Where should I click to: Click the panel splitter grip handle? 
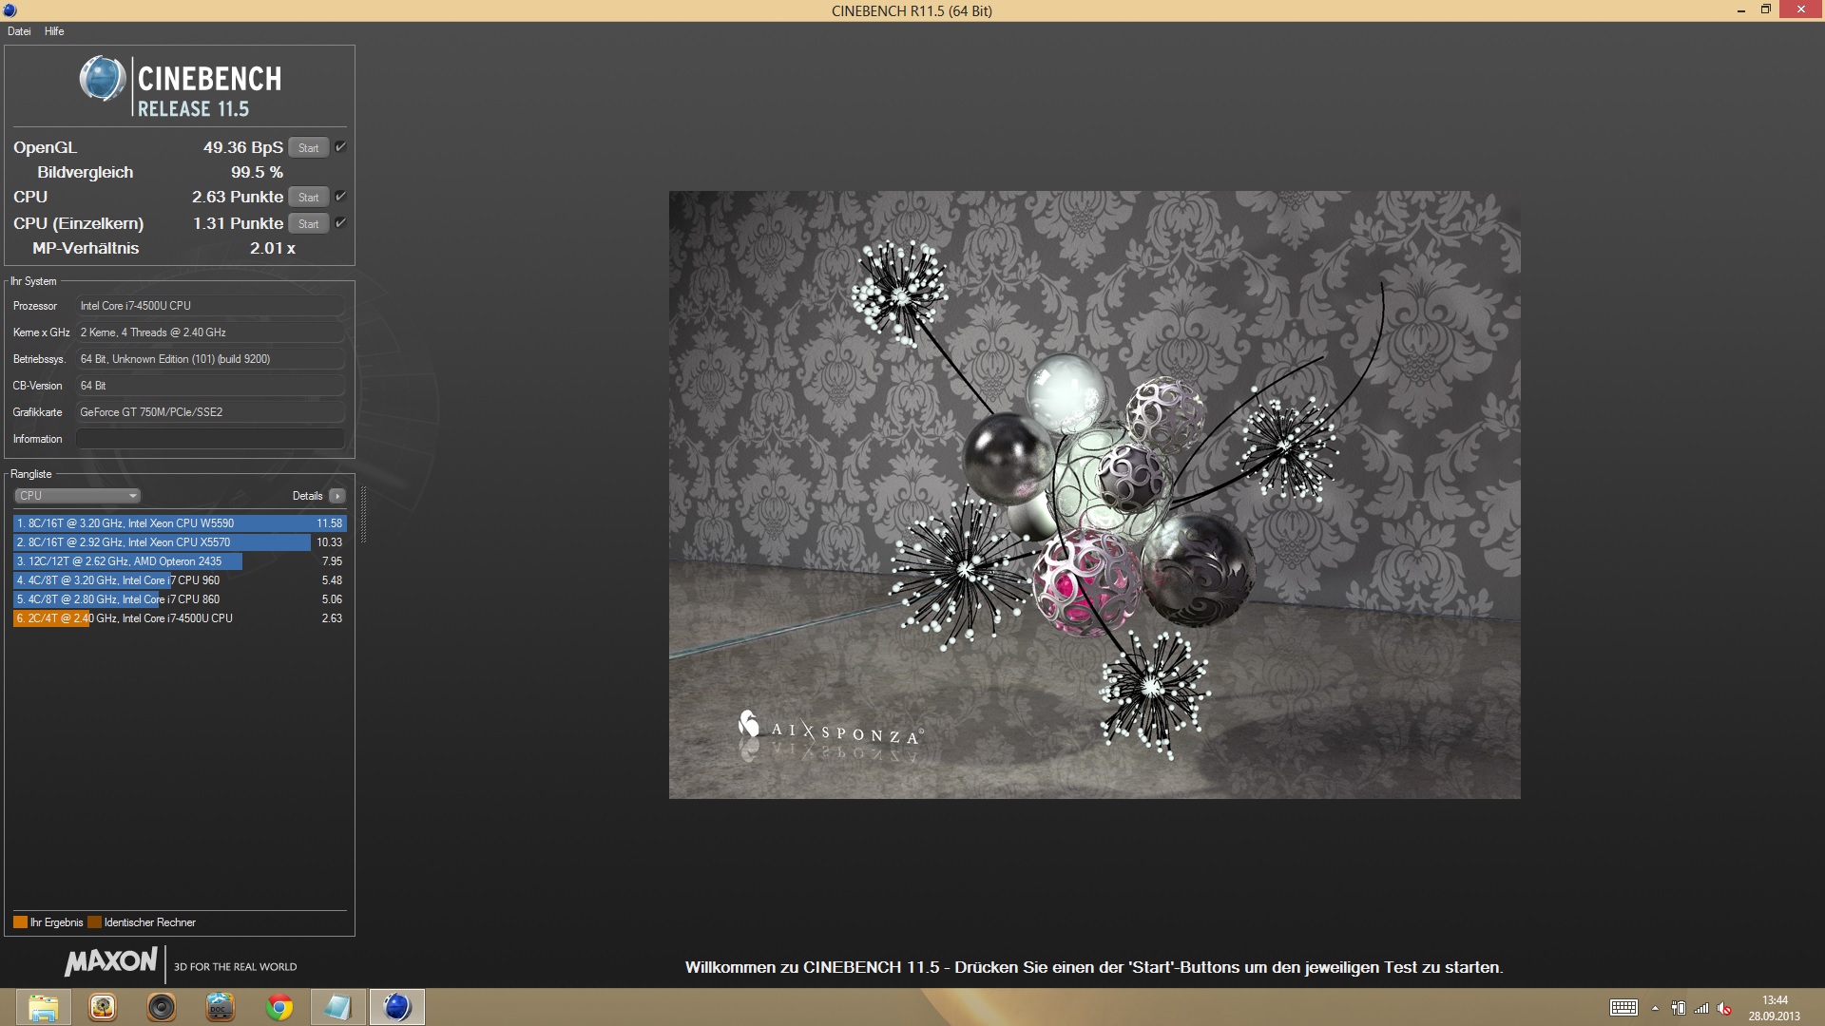click(363, 515)
